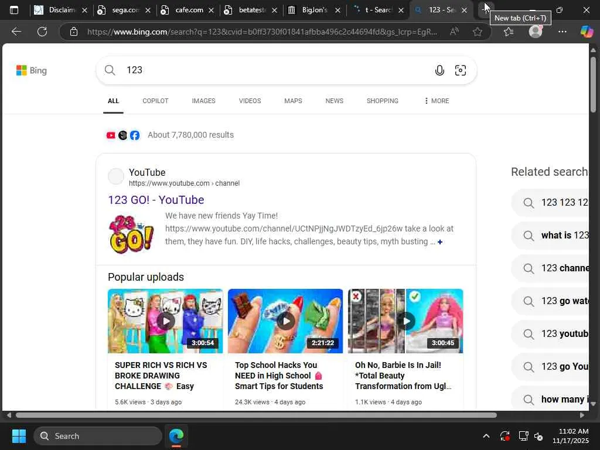
Task: Select the NEWS search tab
Action: pos(335,101)
